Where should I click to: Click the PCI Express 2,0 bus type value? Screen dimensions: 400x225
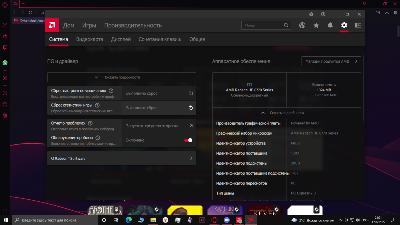(x=303, y=193)
